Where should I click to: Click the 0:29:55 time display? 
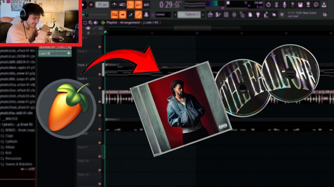pos(170,5)
